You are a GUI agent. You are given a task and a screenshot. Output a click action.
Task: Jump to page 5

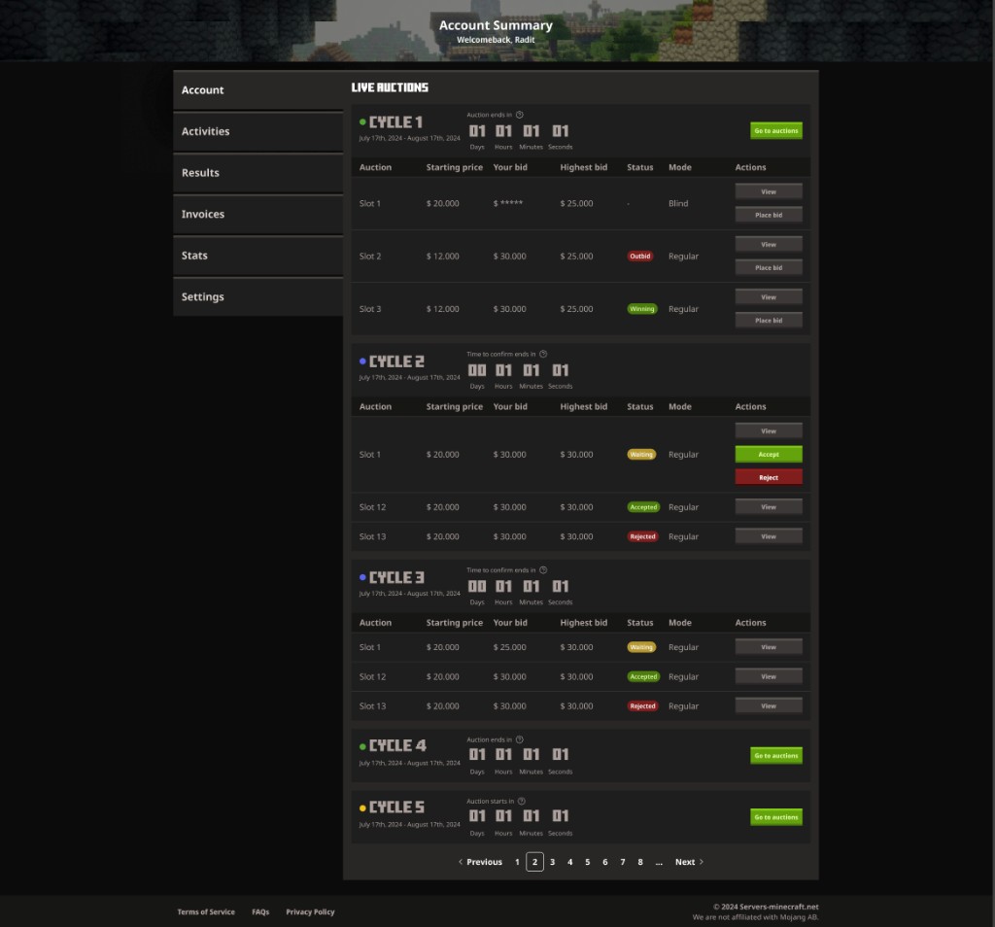(588, 862)
